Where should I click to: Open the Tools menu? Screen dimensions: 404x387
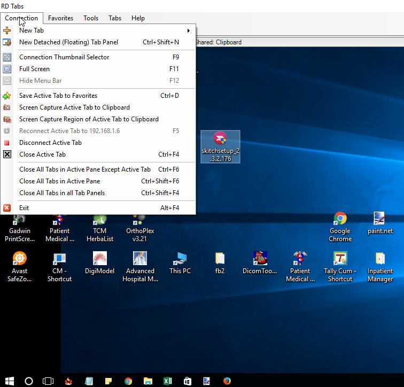coord(91,18)
